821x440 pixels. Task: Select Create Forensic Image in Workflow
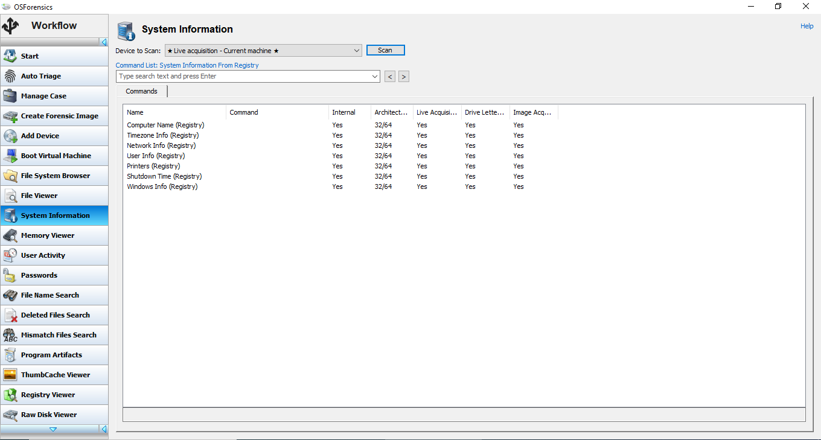pos(54,116)
